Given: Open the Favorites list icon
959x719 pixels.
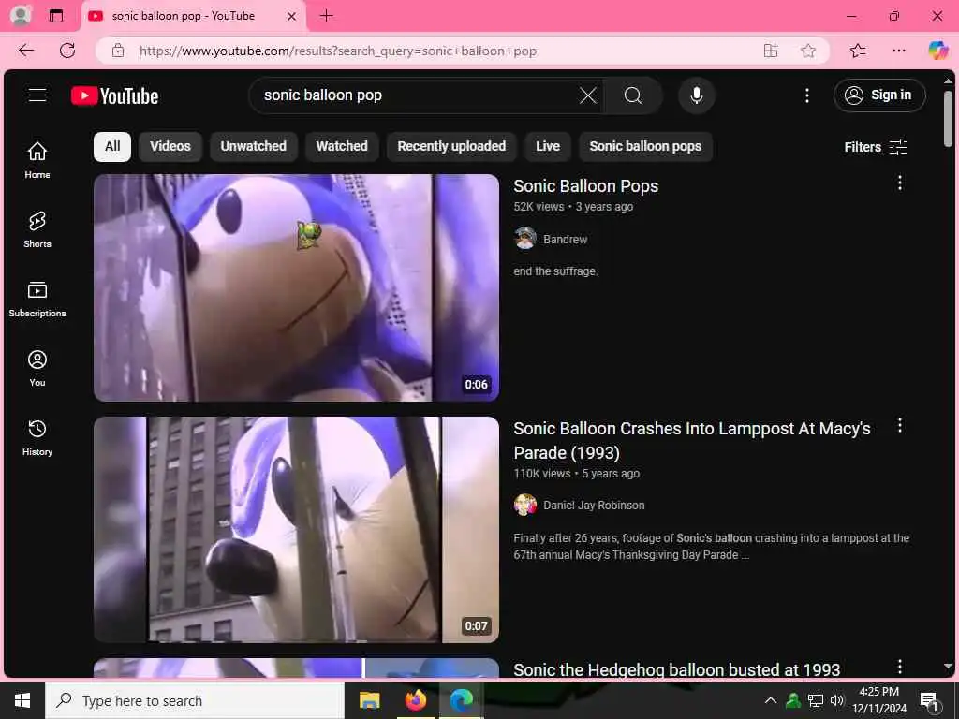Looking at the screenshot, I should 858,51.
